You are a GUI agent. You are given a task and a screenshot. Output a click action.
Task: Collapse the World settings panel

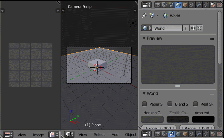coord(144,93)
